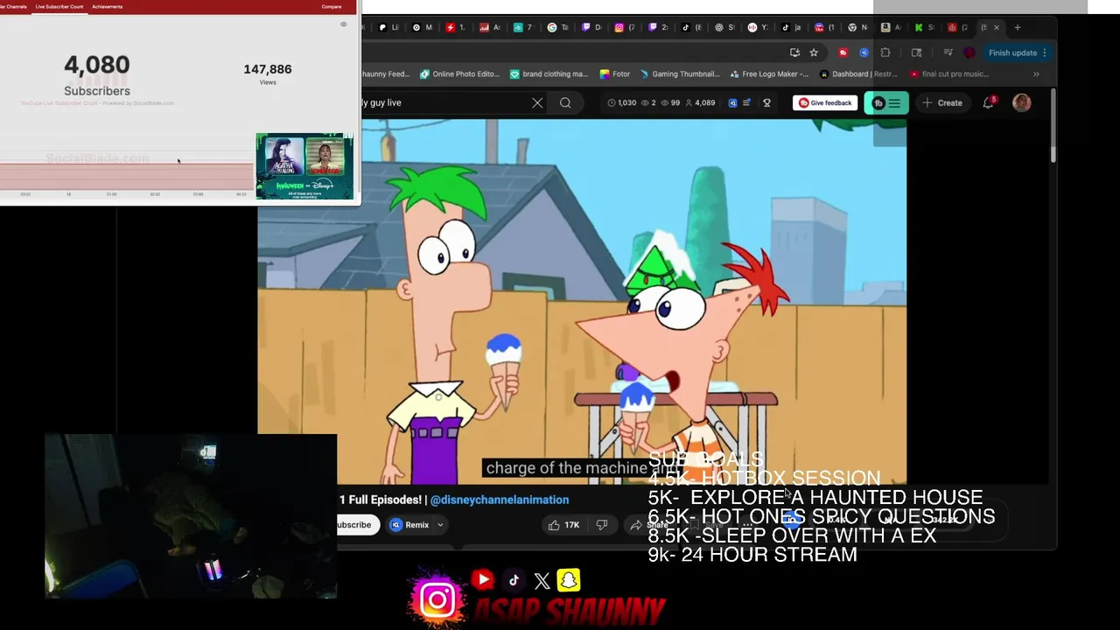Switch to the first Twitch browser tab

[x=591, y=27]
